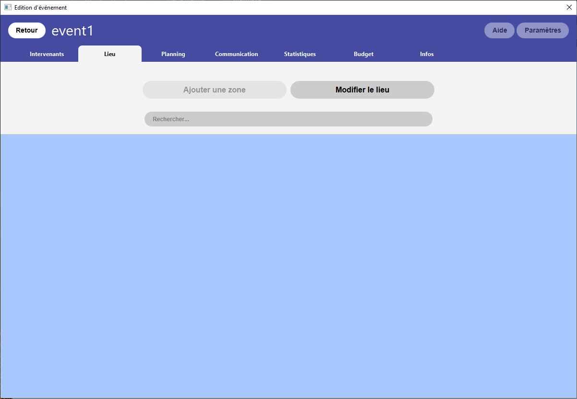View the Statistiques tab
The height and width of the screenshot is (399, 577).
(x=300, y=54)
